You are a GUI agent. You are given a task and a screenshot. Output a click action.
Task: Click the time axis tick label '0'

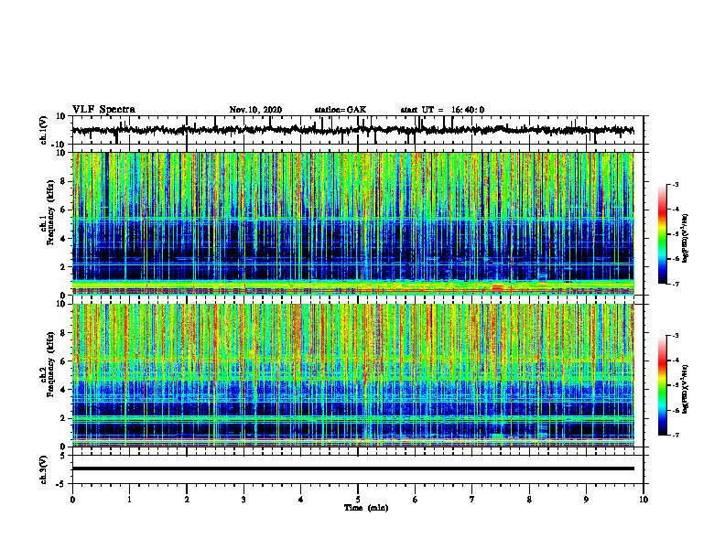point(72,500)
